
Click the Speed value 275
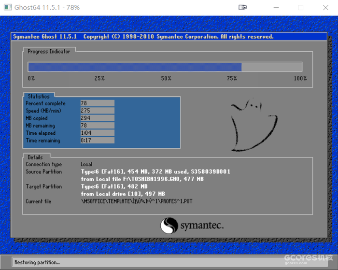(98, 111)
